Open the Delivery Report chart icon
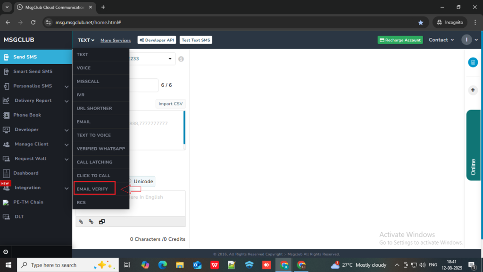483x272 pixels. (x=6, y=101)
